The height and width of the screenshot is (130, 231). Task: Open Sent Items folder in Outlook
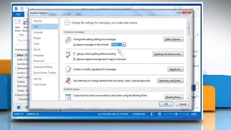tap(22, 64)
